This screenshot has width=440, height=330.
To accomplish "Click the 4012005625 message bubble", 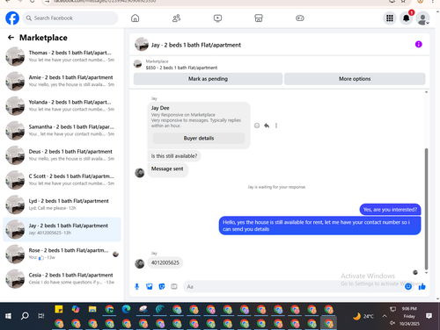I will [165, 262].
